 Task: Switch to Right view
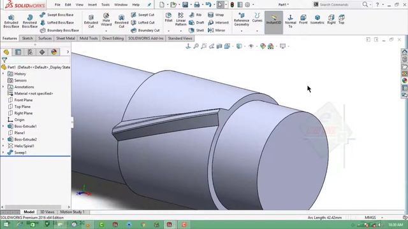point(331,19)
